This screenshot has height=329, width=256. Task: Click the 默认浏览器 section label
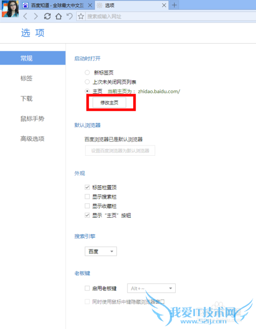coord(88,125)
